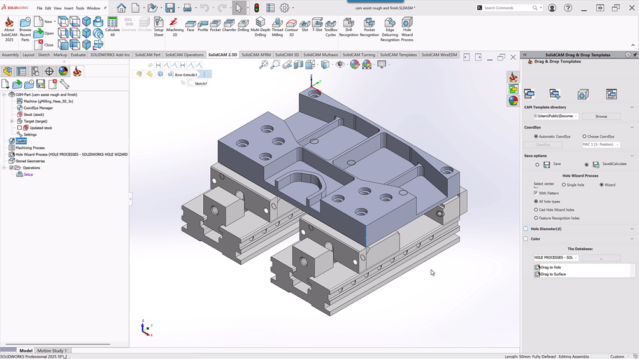The image size is (639, 359).
Task: Expand the Target (target) tree node
Action: point(12,122)
